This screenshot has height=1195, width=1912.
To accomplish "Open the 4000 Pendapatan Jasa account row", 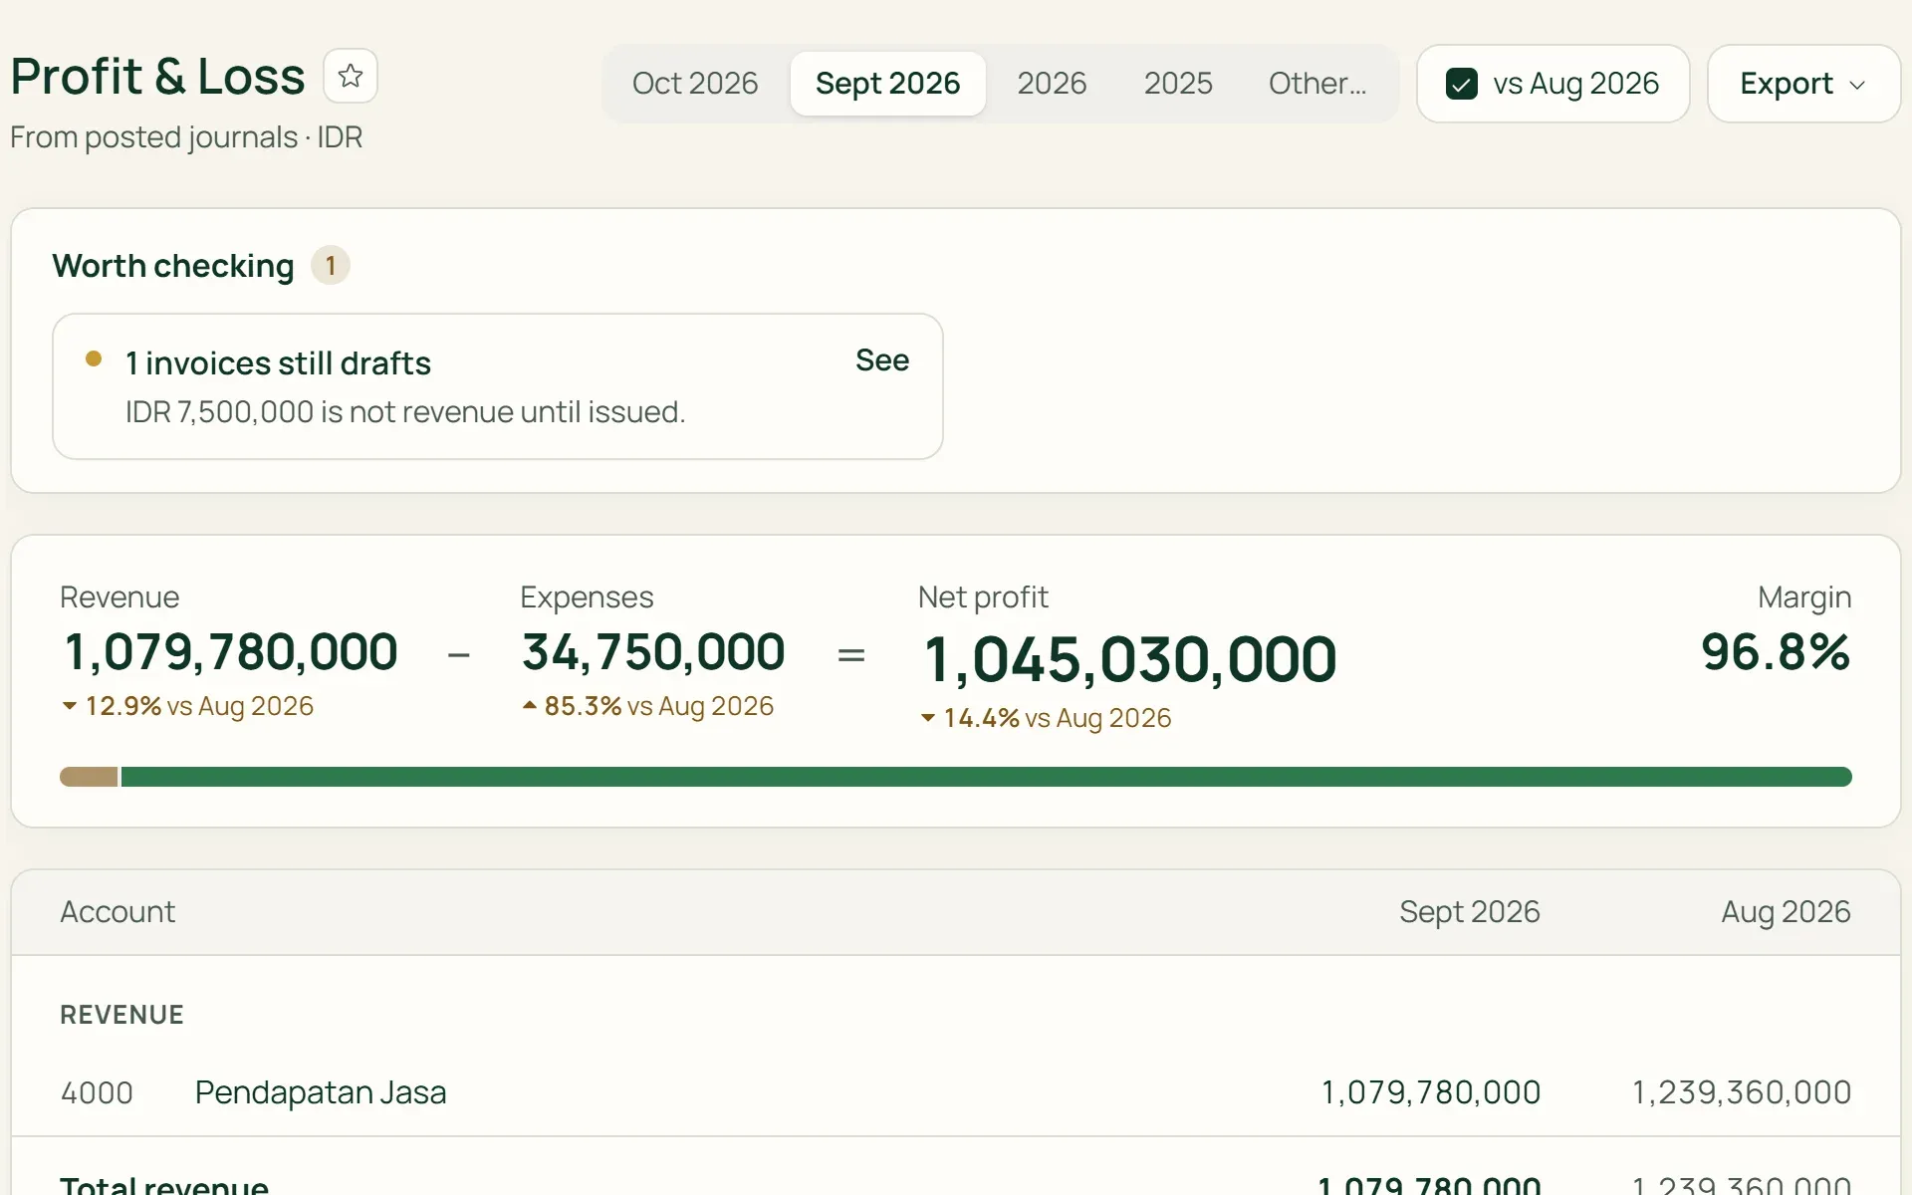I will [956, 1092].
